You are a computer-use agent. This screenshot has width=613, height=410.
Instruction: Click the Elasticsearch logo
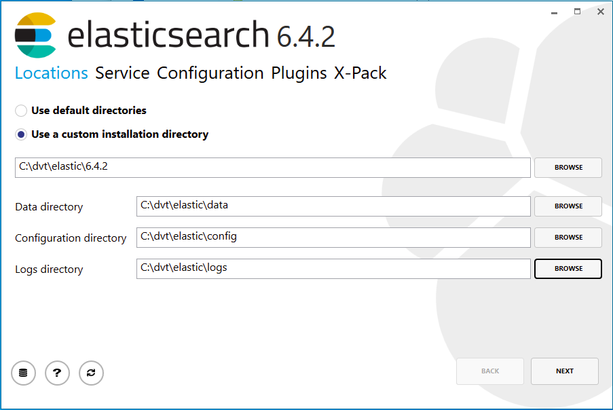[35, 35]
